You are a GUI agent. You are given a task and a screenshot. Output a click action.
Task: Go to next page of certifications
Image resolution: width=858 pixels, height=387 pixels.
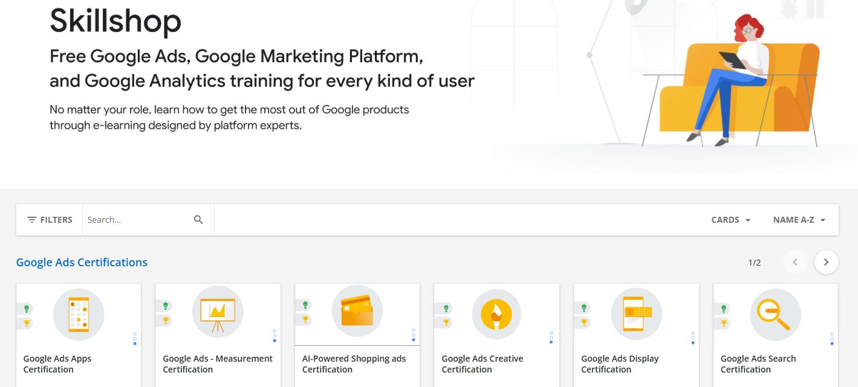(x=826, y=262)
